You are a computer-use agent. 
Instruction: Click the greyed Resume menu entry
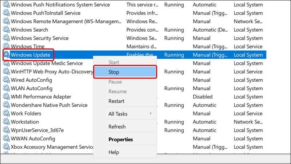click(x=125, y=91)
